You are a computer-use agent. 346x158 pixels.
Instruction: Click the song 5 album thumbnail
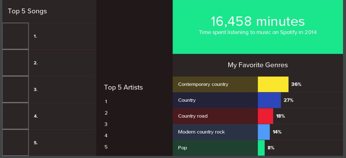point(16,142)
